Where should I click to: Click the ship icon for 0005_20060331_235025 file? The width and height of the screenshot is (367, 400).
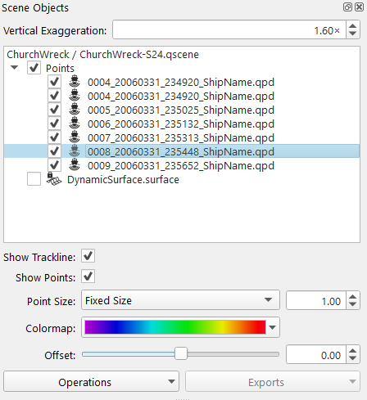coord(75,110)
